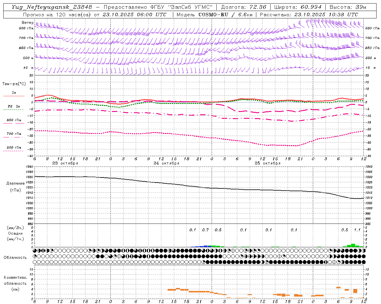The width and height of the screenshot is (381, 304).
Task: Click the Модель COSMO-RU / 6.6км label
Action: coord(214,15)
